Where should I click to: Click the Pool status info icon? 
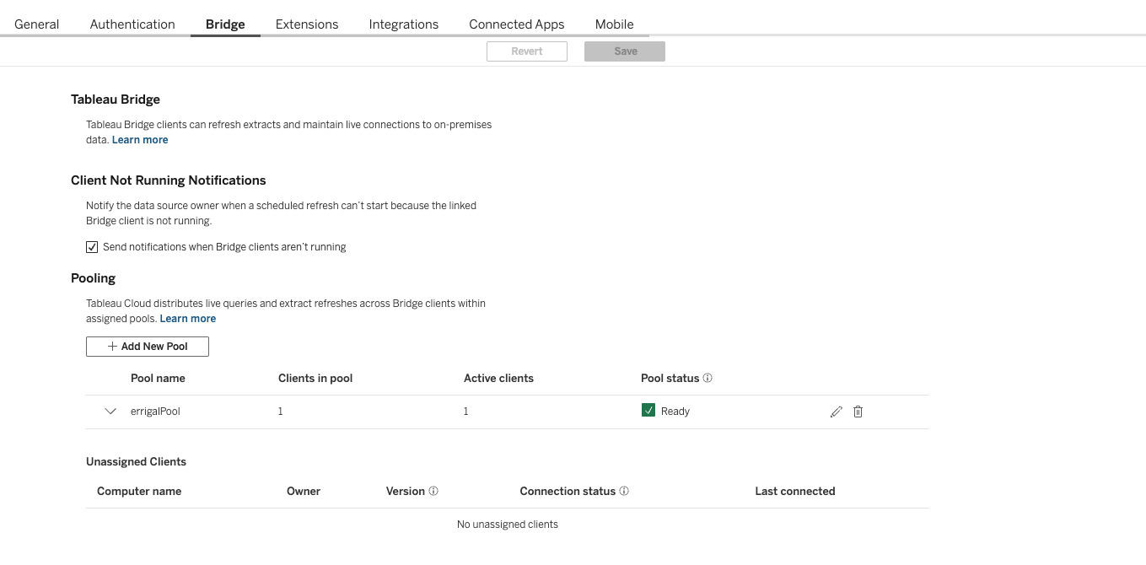click(x=708, y=379)
